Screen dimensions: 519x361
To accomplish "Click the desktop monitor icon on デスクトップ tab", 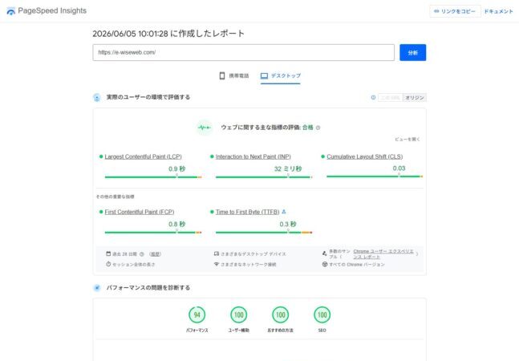I will click(264, 76).
